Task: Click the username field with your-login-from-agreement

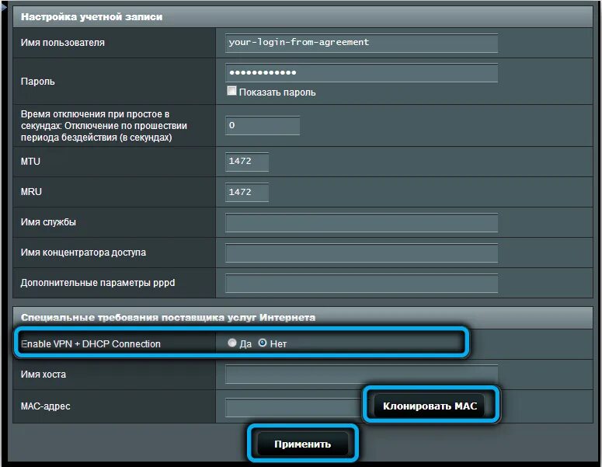Action: 361,43
